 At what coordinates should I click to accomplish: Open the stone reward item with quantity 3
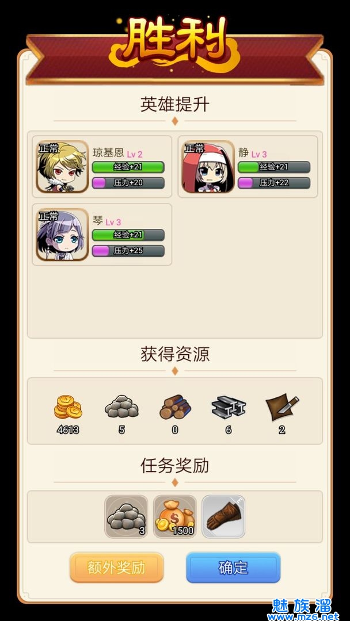[127, 516]
